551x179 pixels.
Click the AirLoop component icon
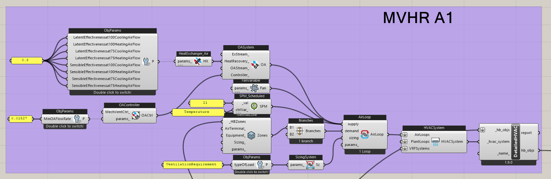(365, 134)
